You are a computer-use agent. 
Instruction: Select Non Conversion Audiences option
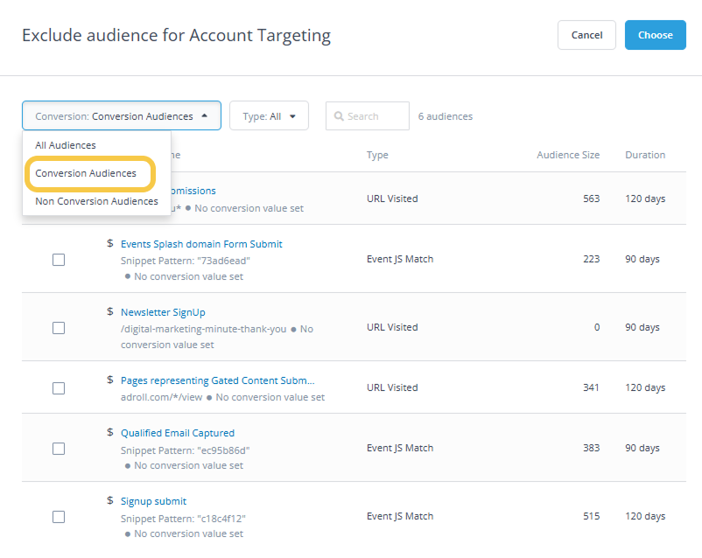96,201
